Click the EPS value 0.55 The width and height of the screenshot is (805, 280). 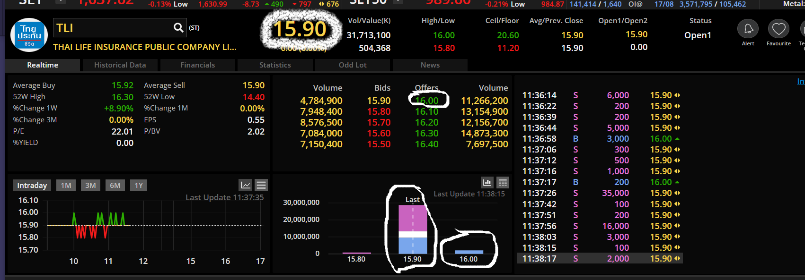click(x=256, y=120)
